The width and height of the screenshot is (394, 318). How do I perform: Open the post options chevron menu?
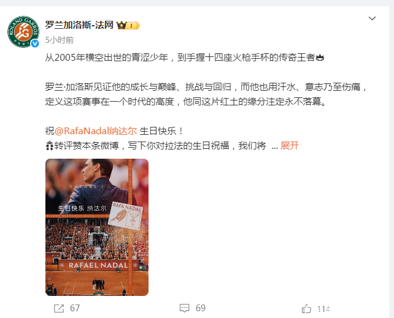tap(372, 18)
